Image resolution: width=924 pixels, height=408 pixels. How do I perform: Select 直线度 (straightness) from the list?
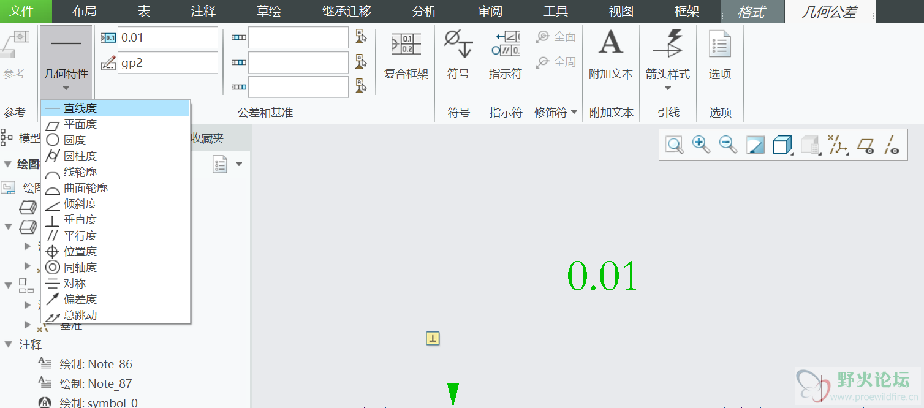pyautogui.click(x=115, y=108)
